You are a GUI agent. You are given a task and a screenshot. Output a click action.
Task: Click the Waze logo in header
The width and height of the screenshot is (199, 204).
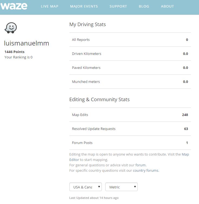(14, 6)
